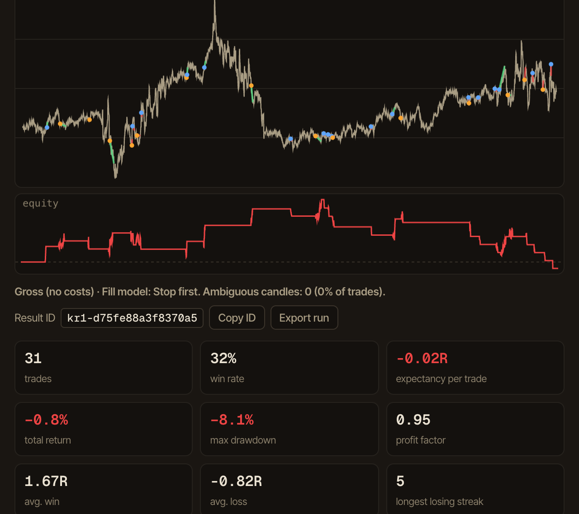The image size is (579, 514).
Task: Click the 'max drawdown' label
Action: click(x=243, y=440)
